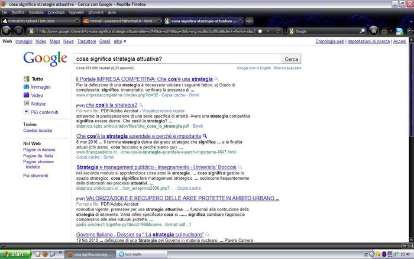Open the Modifica menu
Image resolution: width=414 pixels, height=259 pixels.
(18, 12)
